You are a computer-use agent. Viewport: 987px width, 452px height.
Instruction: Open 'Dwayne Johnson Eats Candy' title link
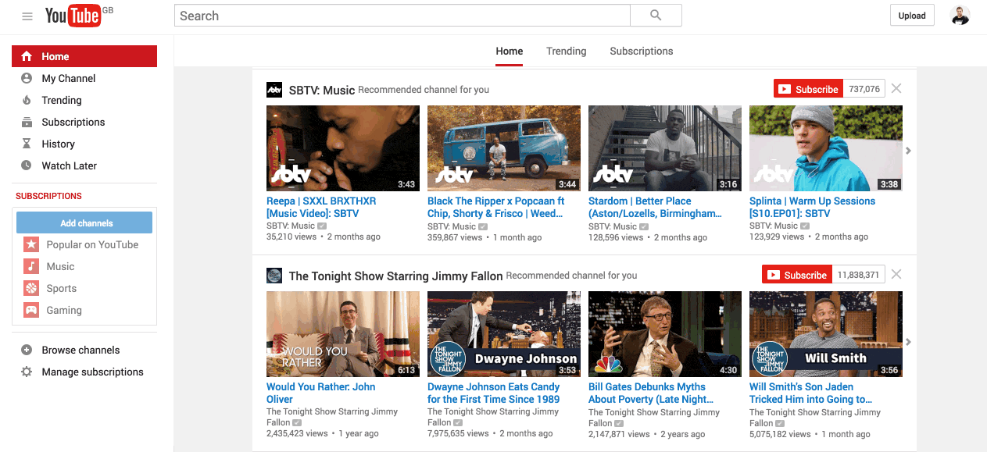pyautogui.click(x=494, y=393)
